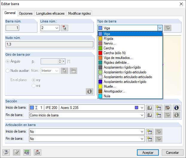186x158 pixels.
Task: Open Longitudes eficaces tab
Action: pos(50,13)
